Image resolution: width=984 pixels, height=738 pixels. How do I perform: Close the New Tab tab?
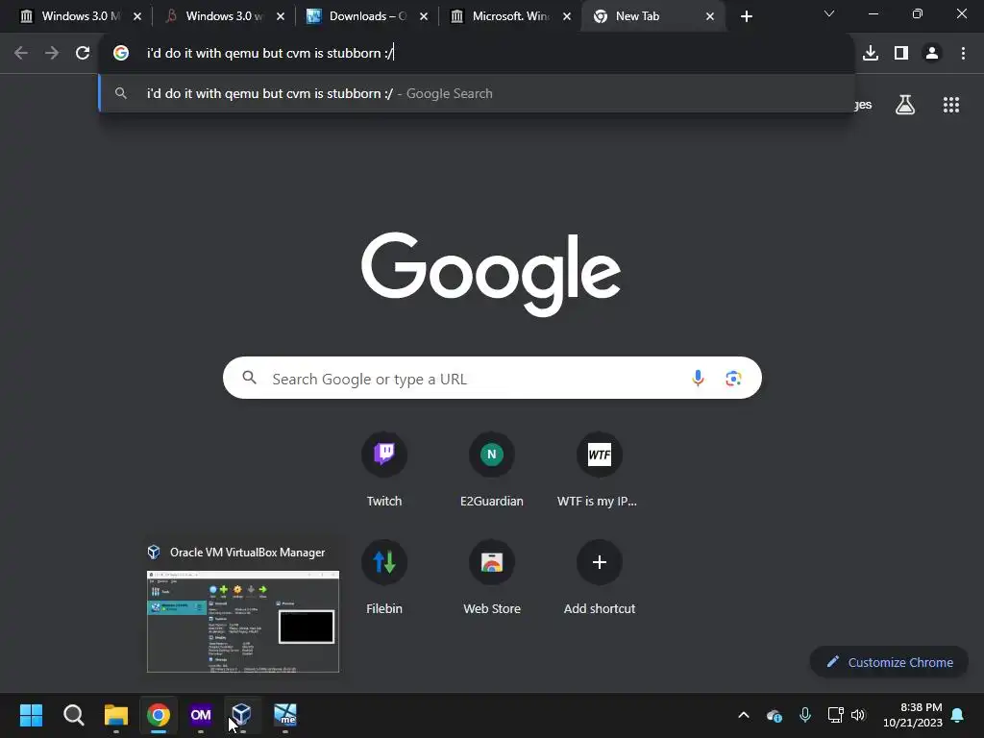click(710, 16)
